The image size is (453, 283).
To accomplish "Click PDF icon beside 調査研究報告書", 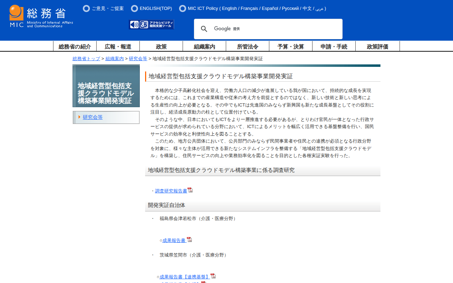I will (190, 190).
